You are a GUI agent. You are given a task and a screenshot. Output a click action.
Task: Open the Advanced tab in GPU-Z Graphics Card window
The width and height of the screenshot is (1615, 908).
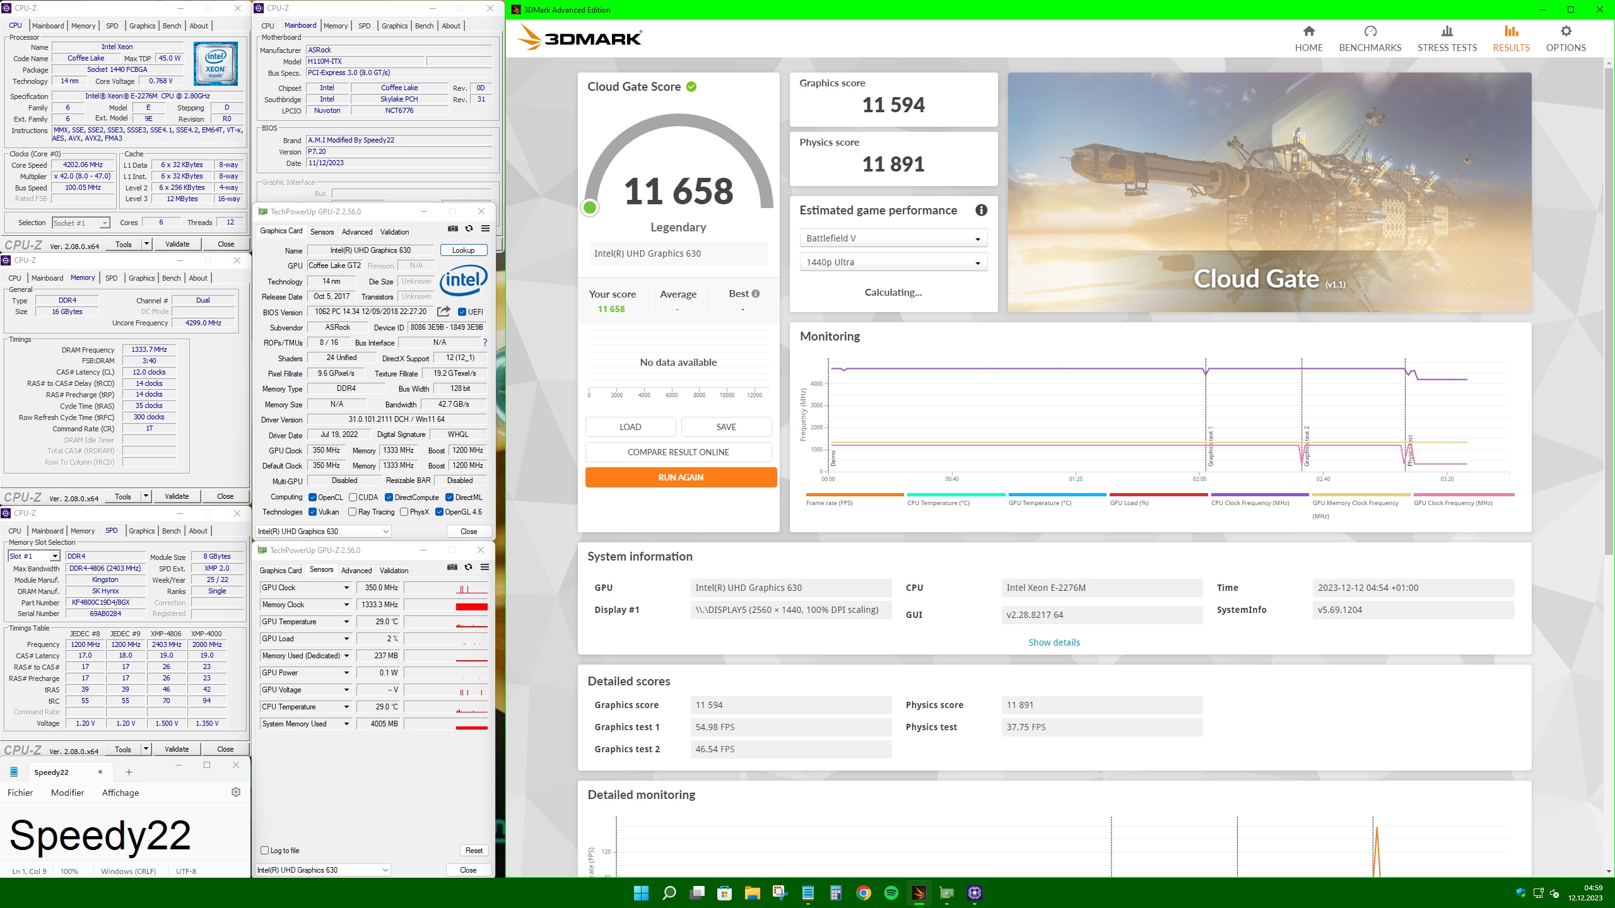[357, 232]
